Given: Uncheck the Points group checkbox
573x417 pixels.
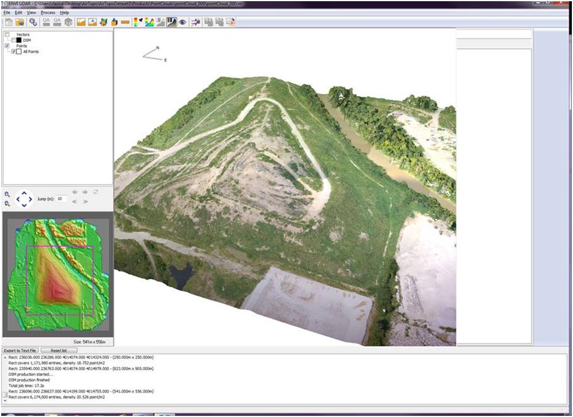Looking at the screenshot, I should (x=7, y=46).
